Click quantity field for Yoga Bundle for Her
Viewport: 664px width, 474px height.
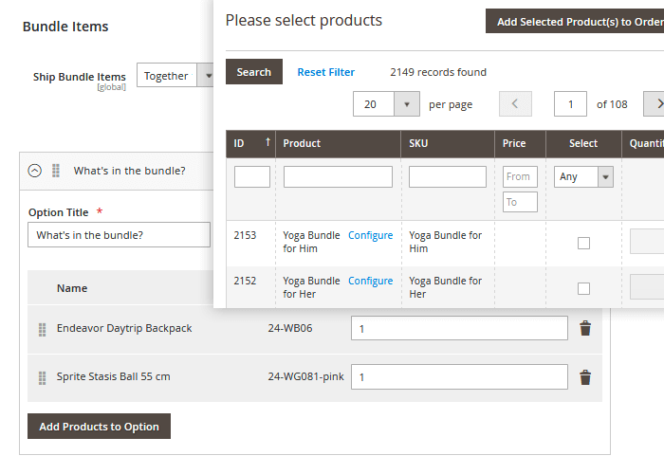pyautogui.click(x=647, y=286)
